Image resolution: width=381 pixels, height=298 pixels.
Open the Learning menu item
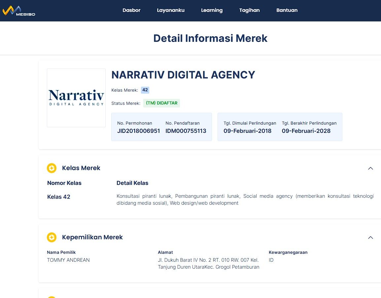[212, 10]
